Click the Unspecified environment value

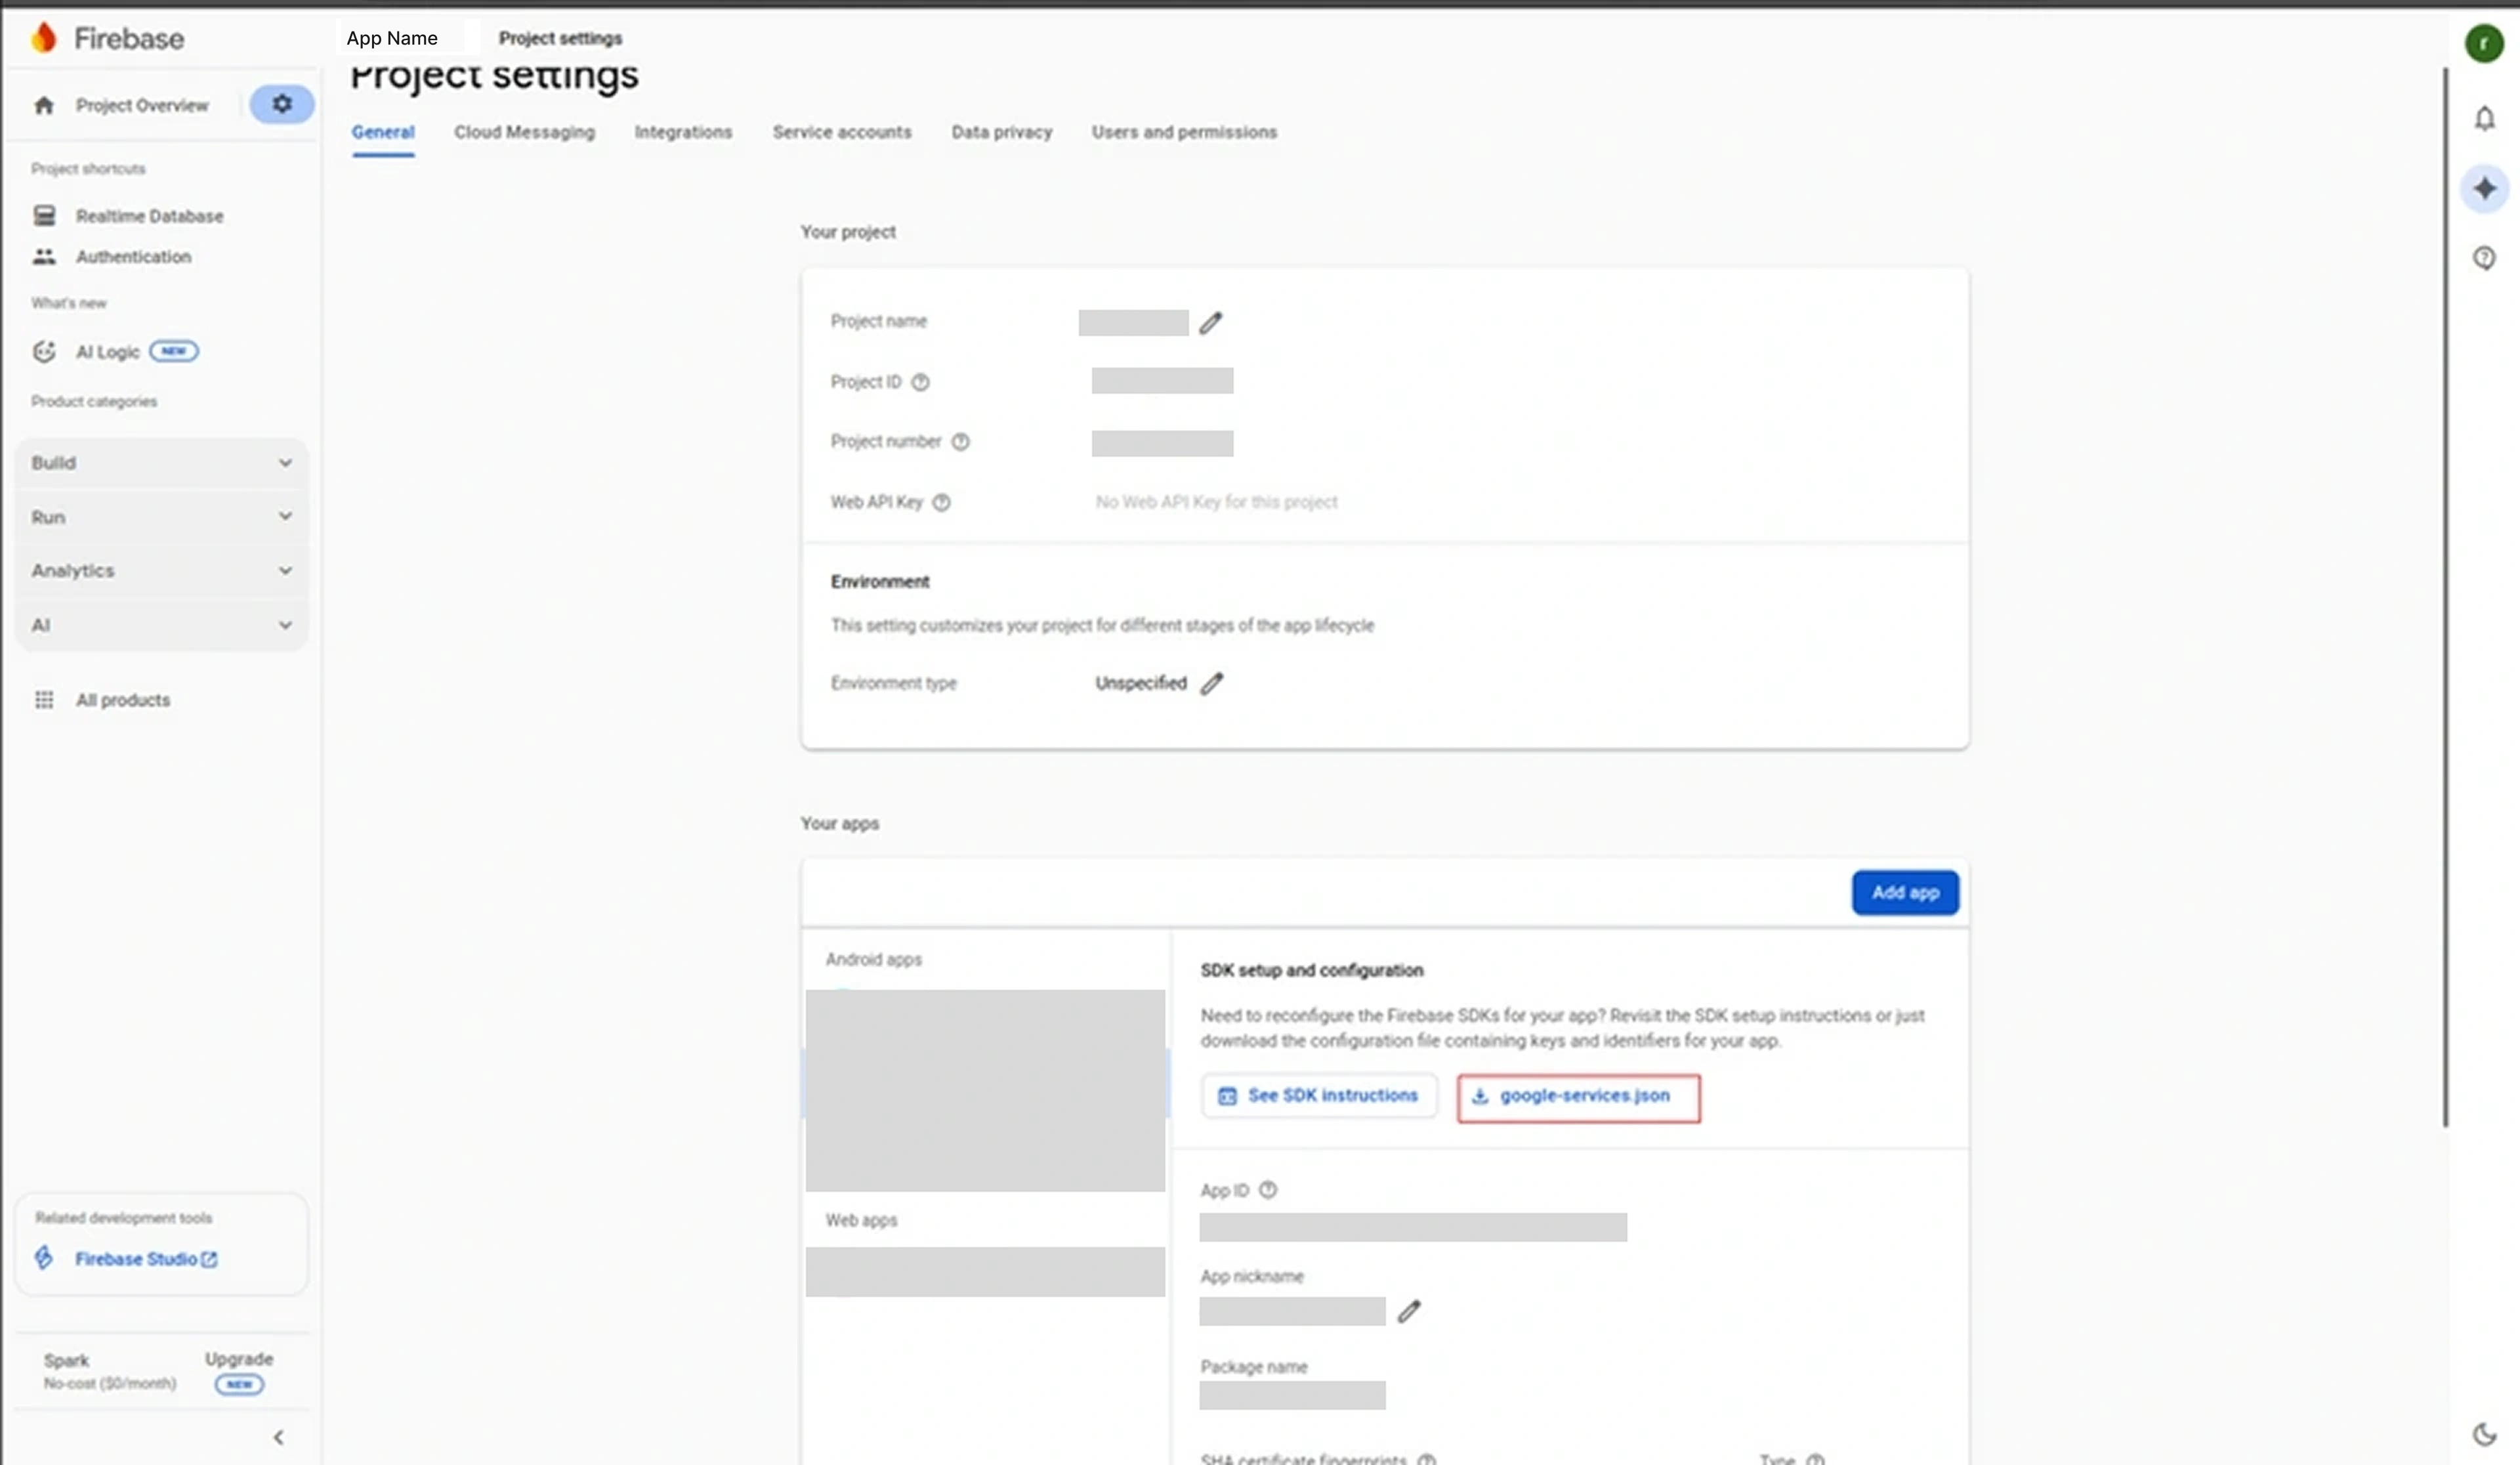point(1140,684)
